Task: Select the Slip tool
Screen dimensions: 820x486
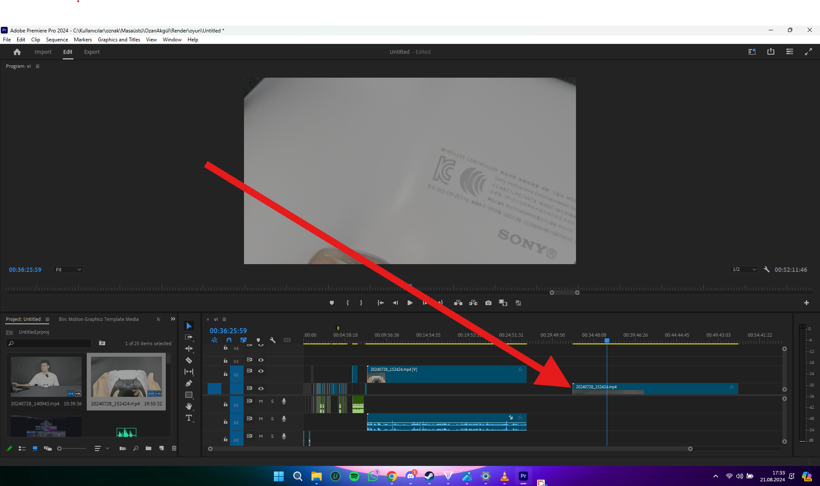Action: tap(189, 372)
